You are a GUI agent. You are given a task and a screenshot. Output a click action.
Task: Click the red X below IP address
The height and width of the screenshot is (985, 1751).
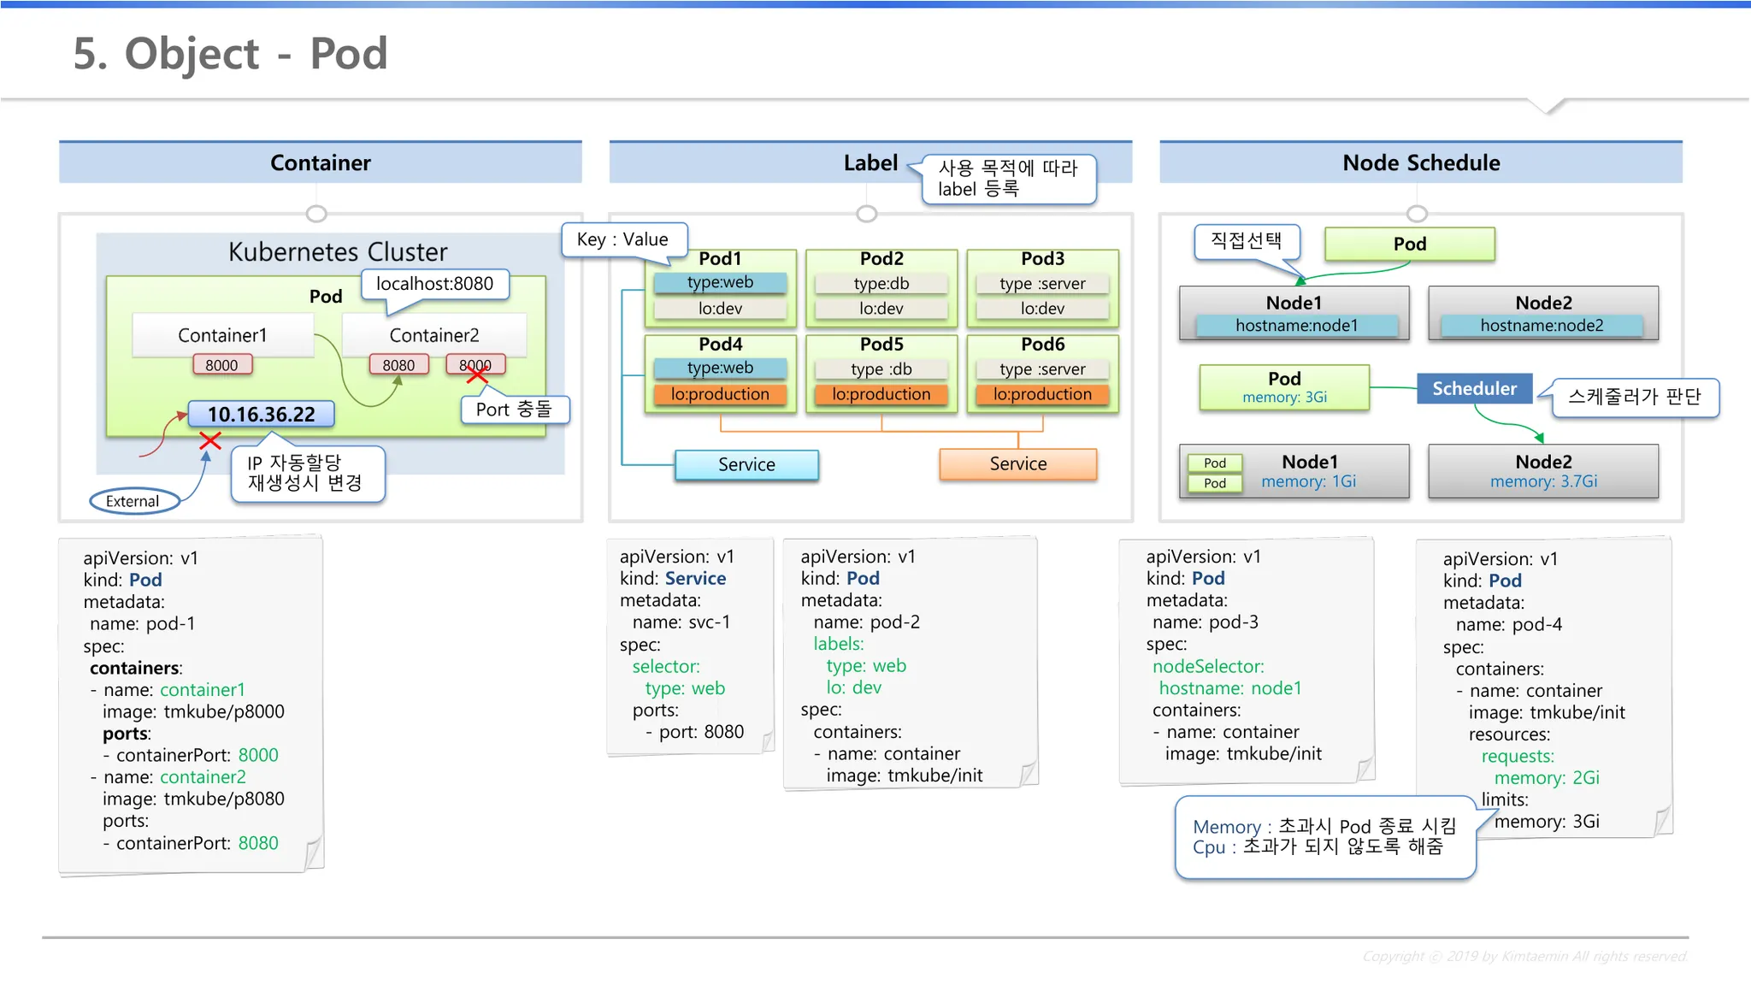point(210,441)
